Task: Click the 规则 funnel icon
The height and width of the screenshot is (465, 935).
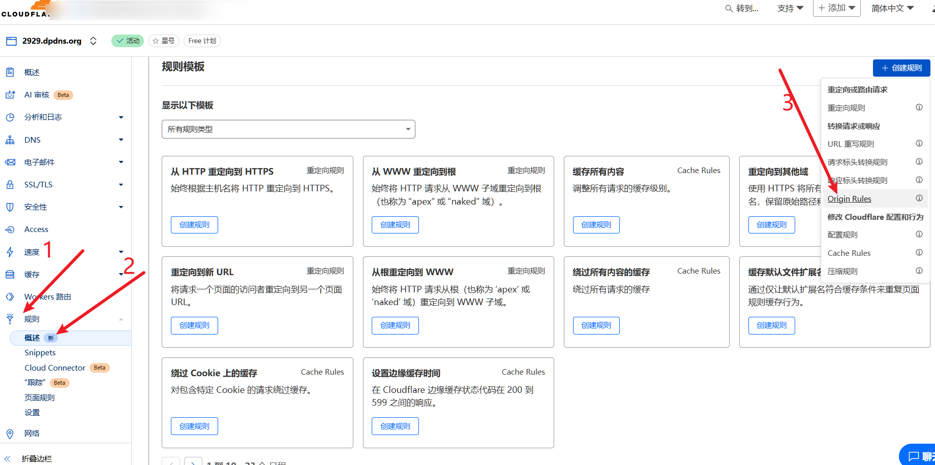Action: click(10, 319)
